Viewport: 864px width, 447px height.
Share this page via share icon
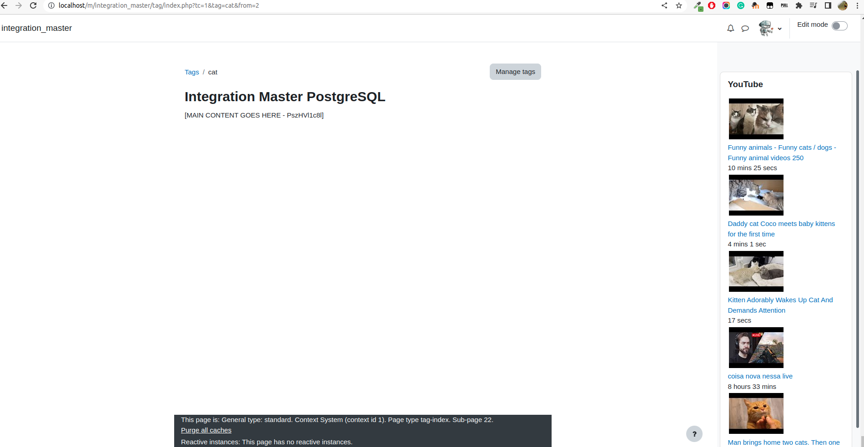click(x=664, y=5)
